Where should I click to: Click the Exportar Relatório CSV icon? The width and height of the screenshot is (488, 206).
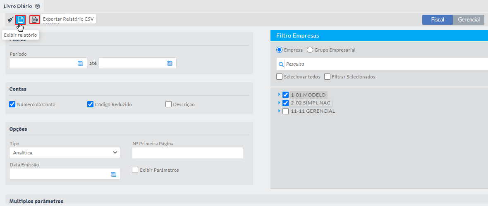(35, 19)
